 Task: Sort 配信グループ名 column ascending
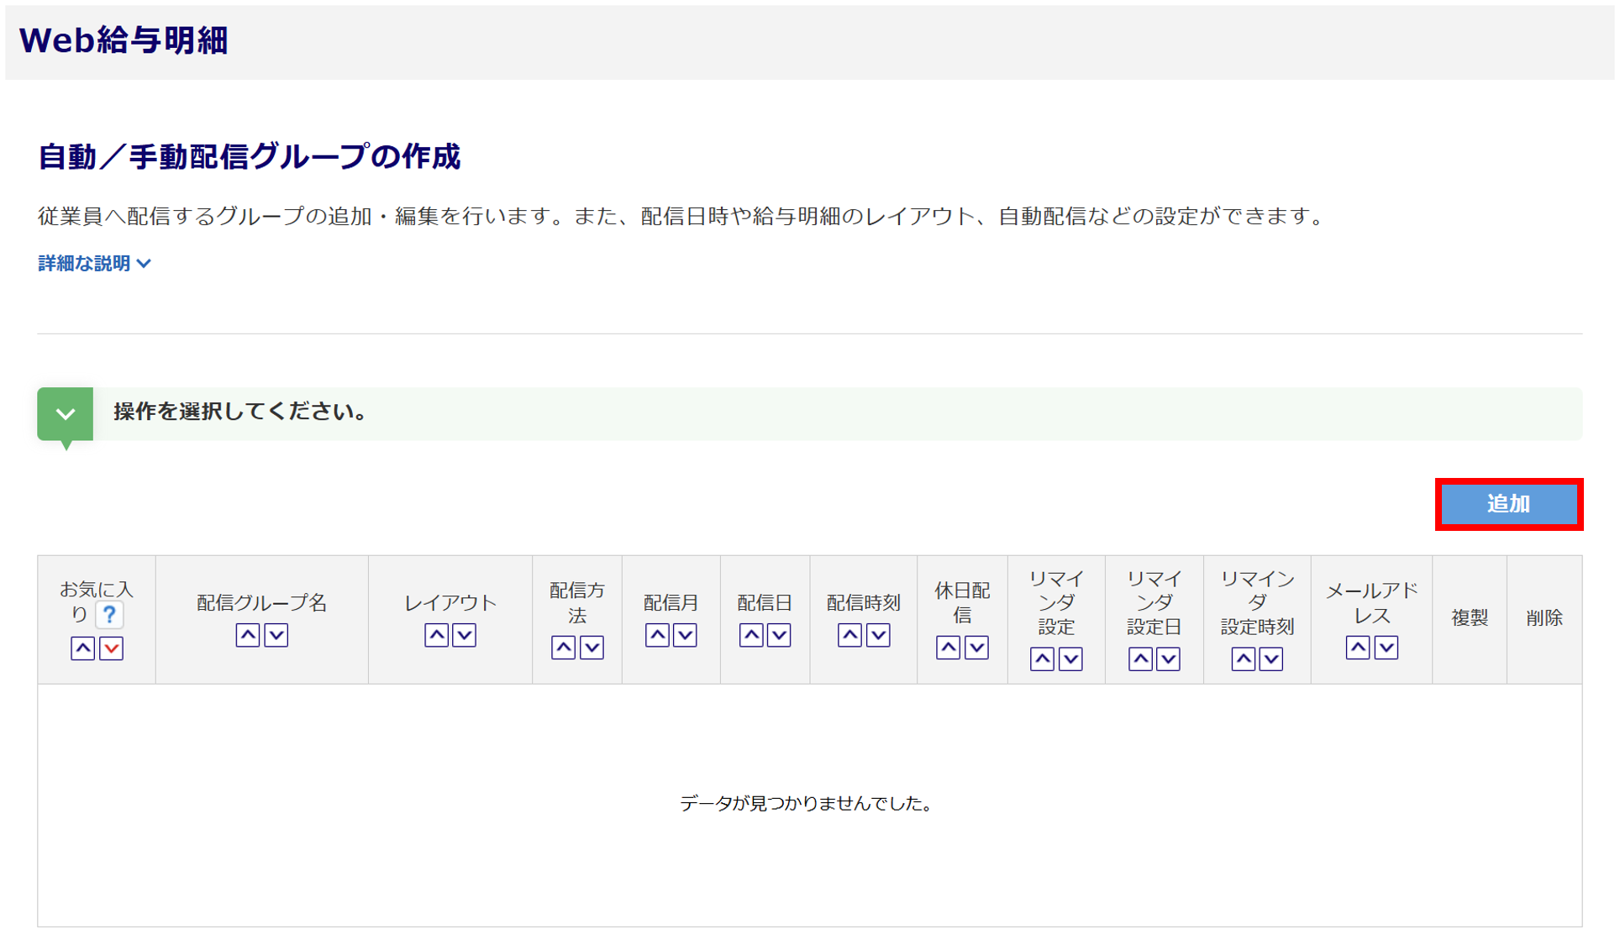248,635
